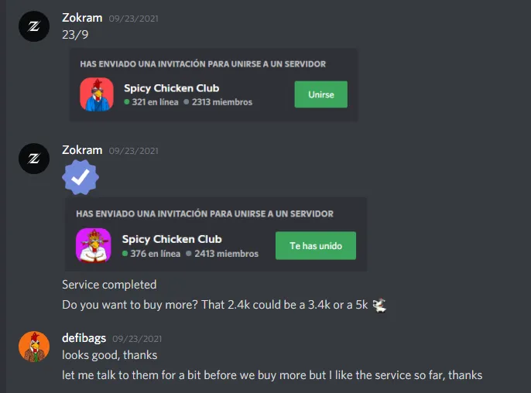Open defibags' rooster profile avatar
531x393 pixels.
click(x=34, y=347)
